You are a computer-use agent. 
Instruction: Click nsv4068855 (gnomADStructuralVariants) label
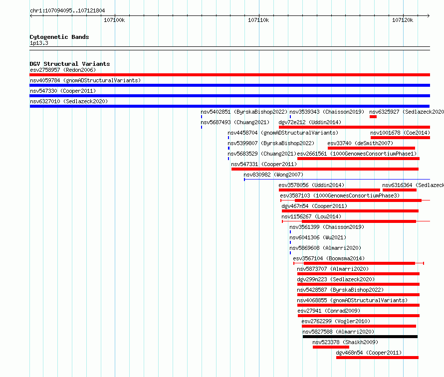352,300
